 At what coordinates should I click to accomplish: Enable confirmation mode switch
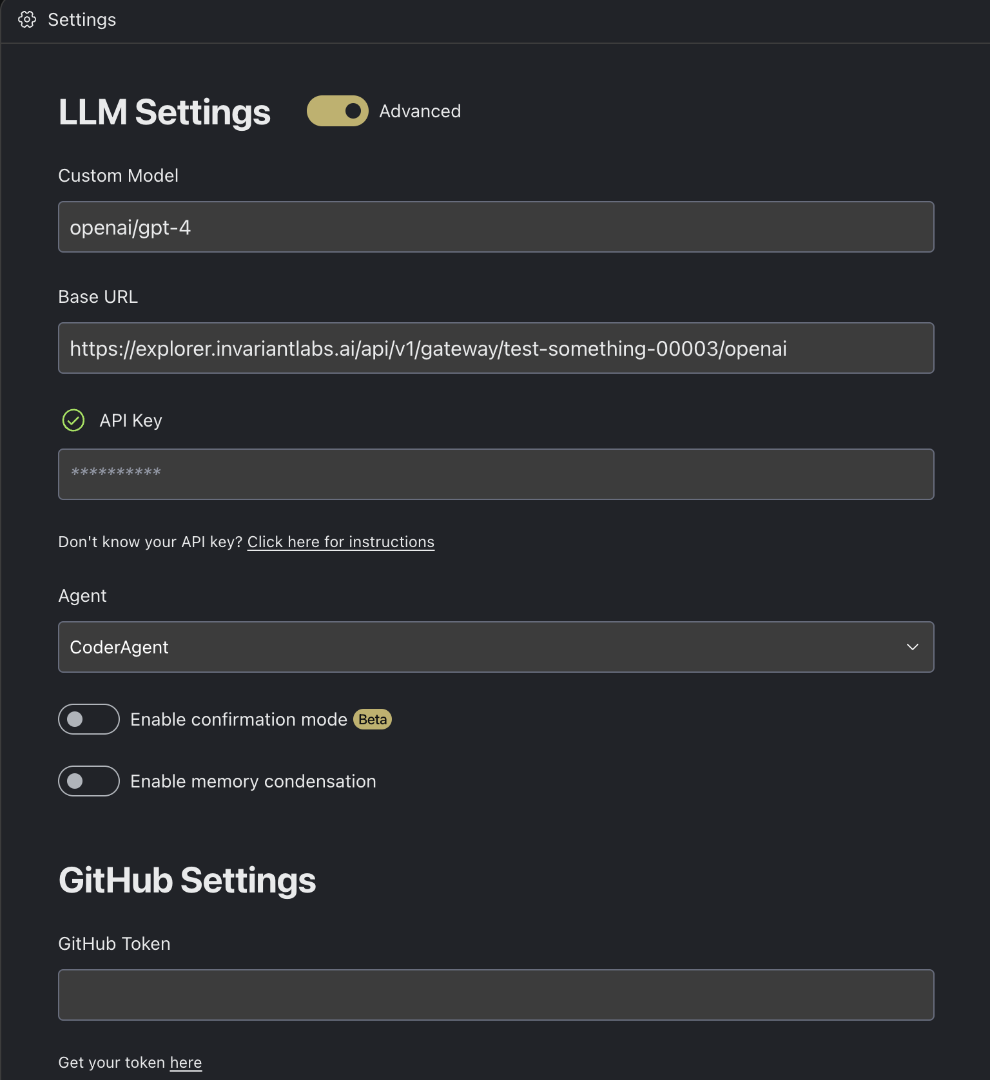[x=89, y=719]
